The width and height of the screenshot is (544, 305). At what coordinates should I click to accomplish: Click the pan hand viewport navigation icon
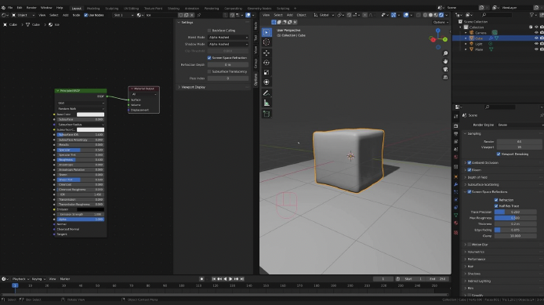click(x=445, y=61)
